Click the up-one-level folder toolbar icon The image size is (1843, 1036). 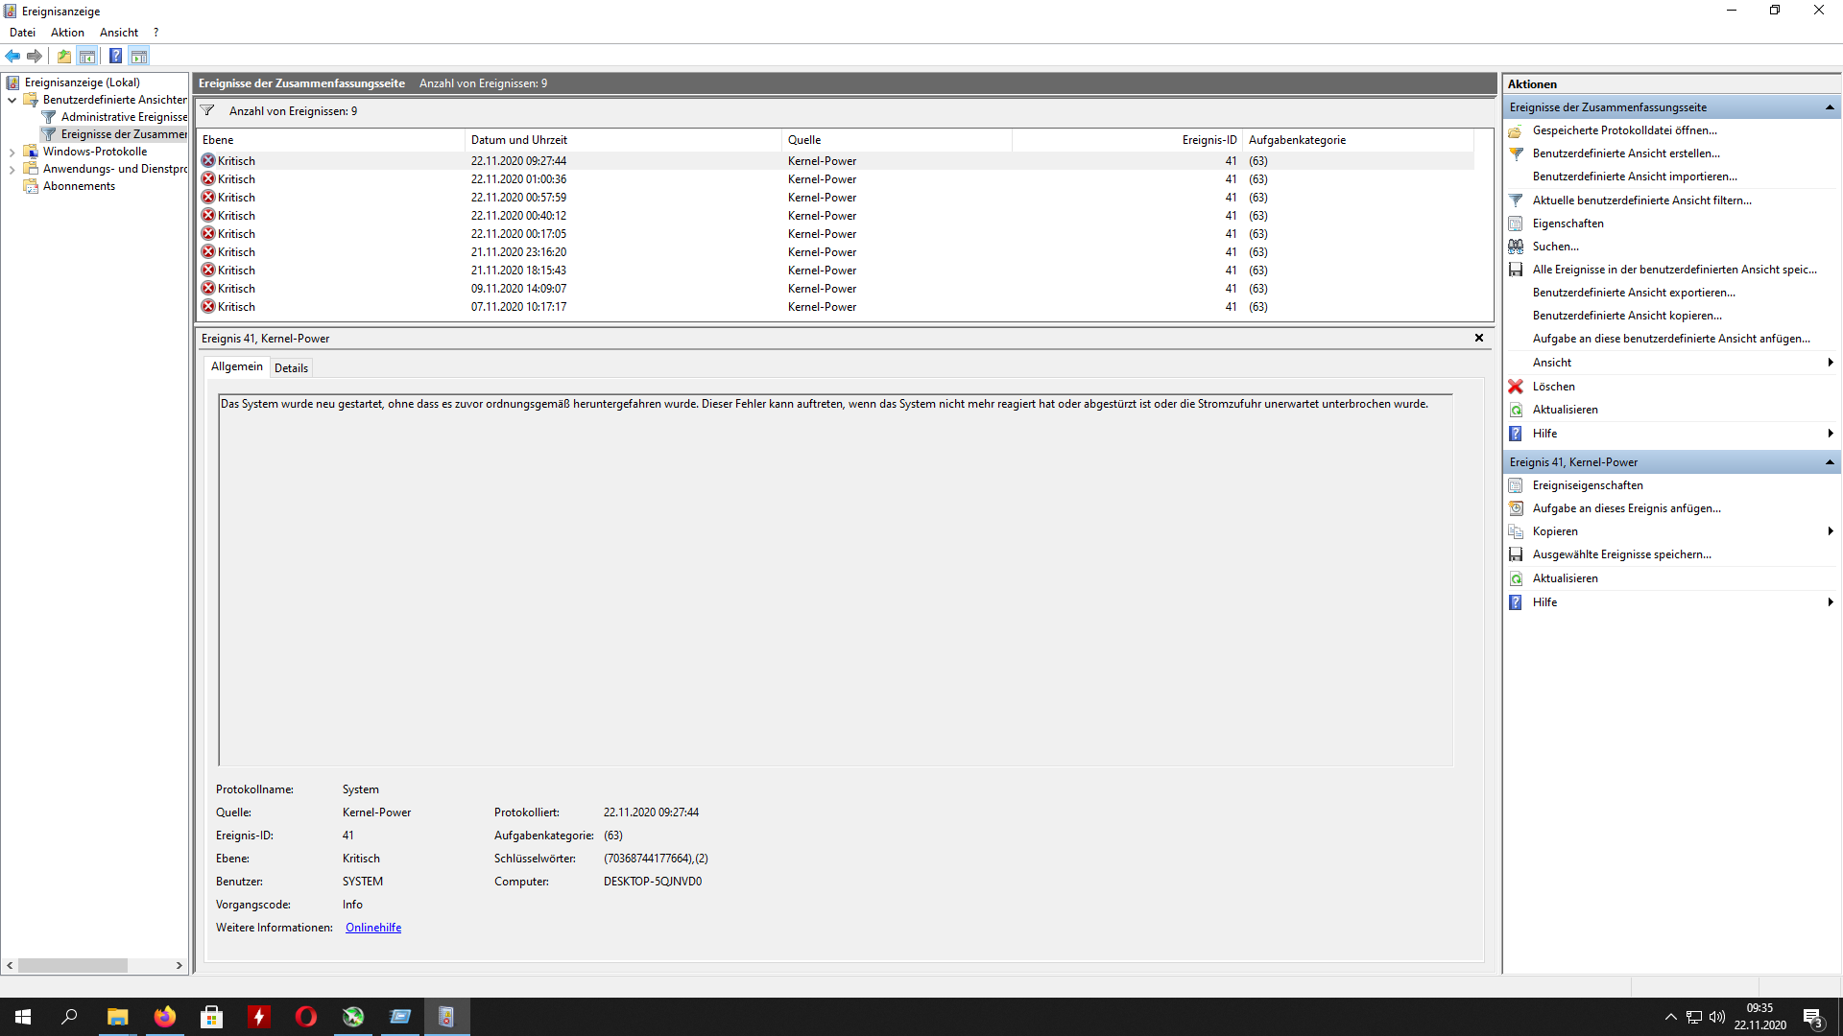[x=64, y=56]
